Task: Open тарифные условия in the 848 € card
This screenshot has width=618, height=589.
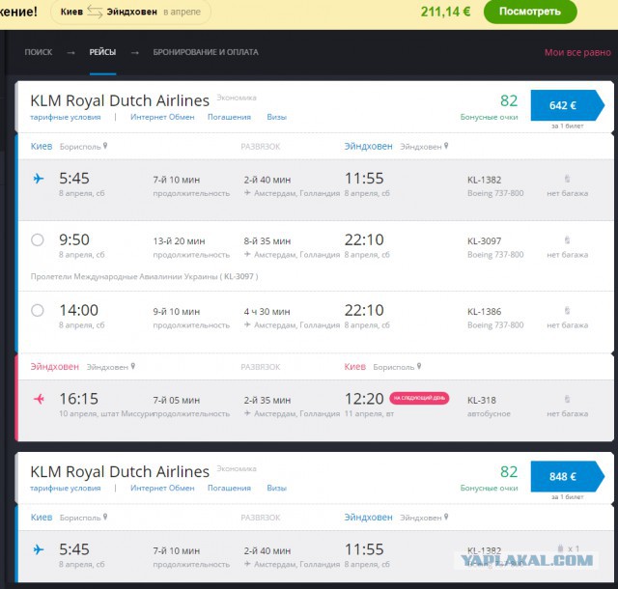Action: pyautogui.click(x=66, y=488)
